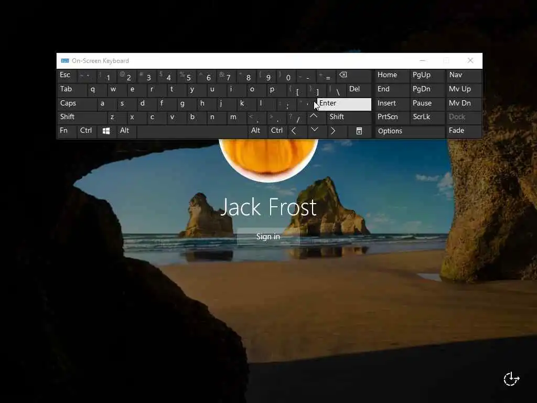This screenshot has width=537, height=403.
Task: Open keyboard Options
Action: [410, 132]
